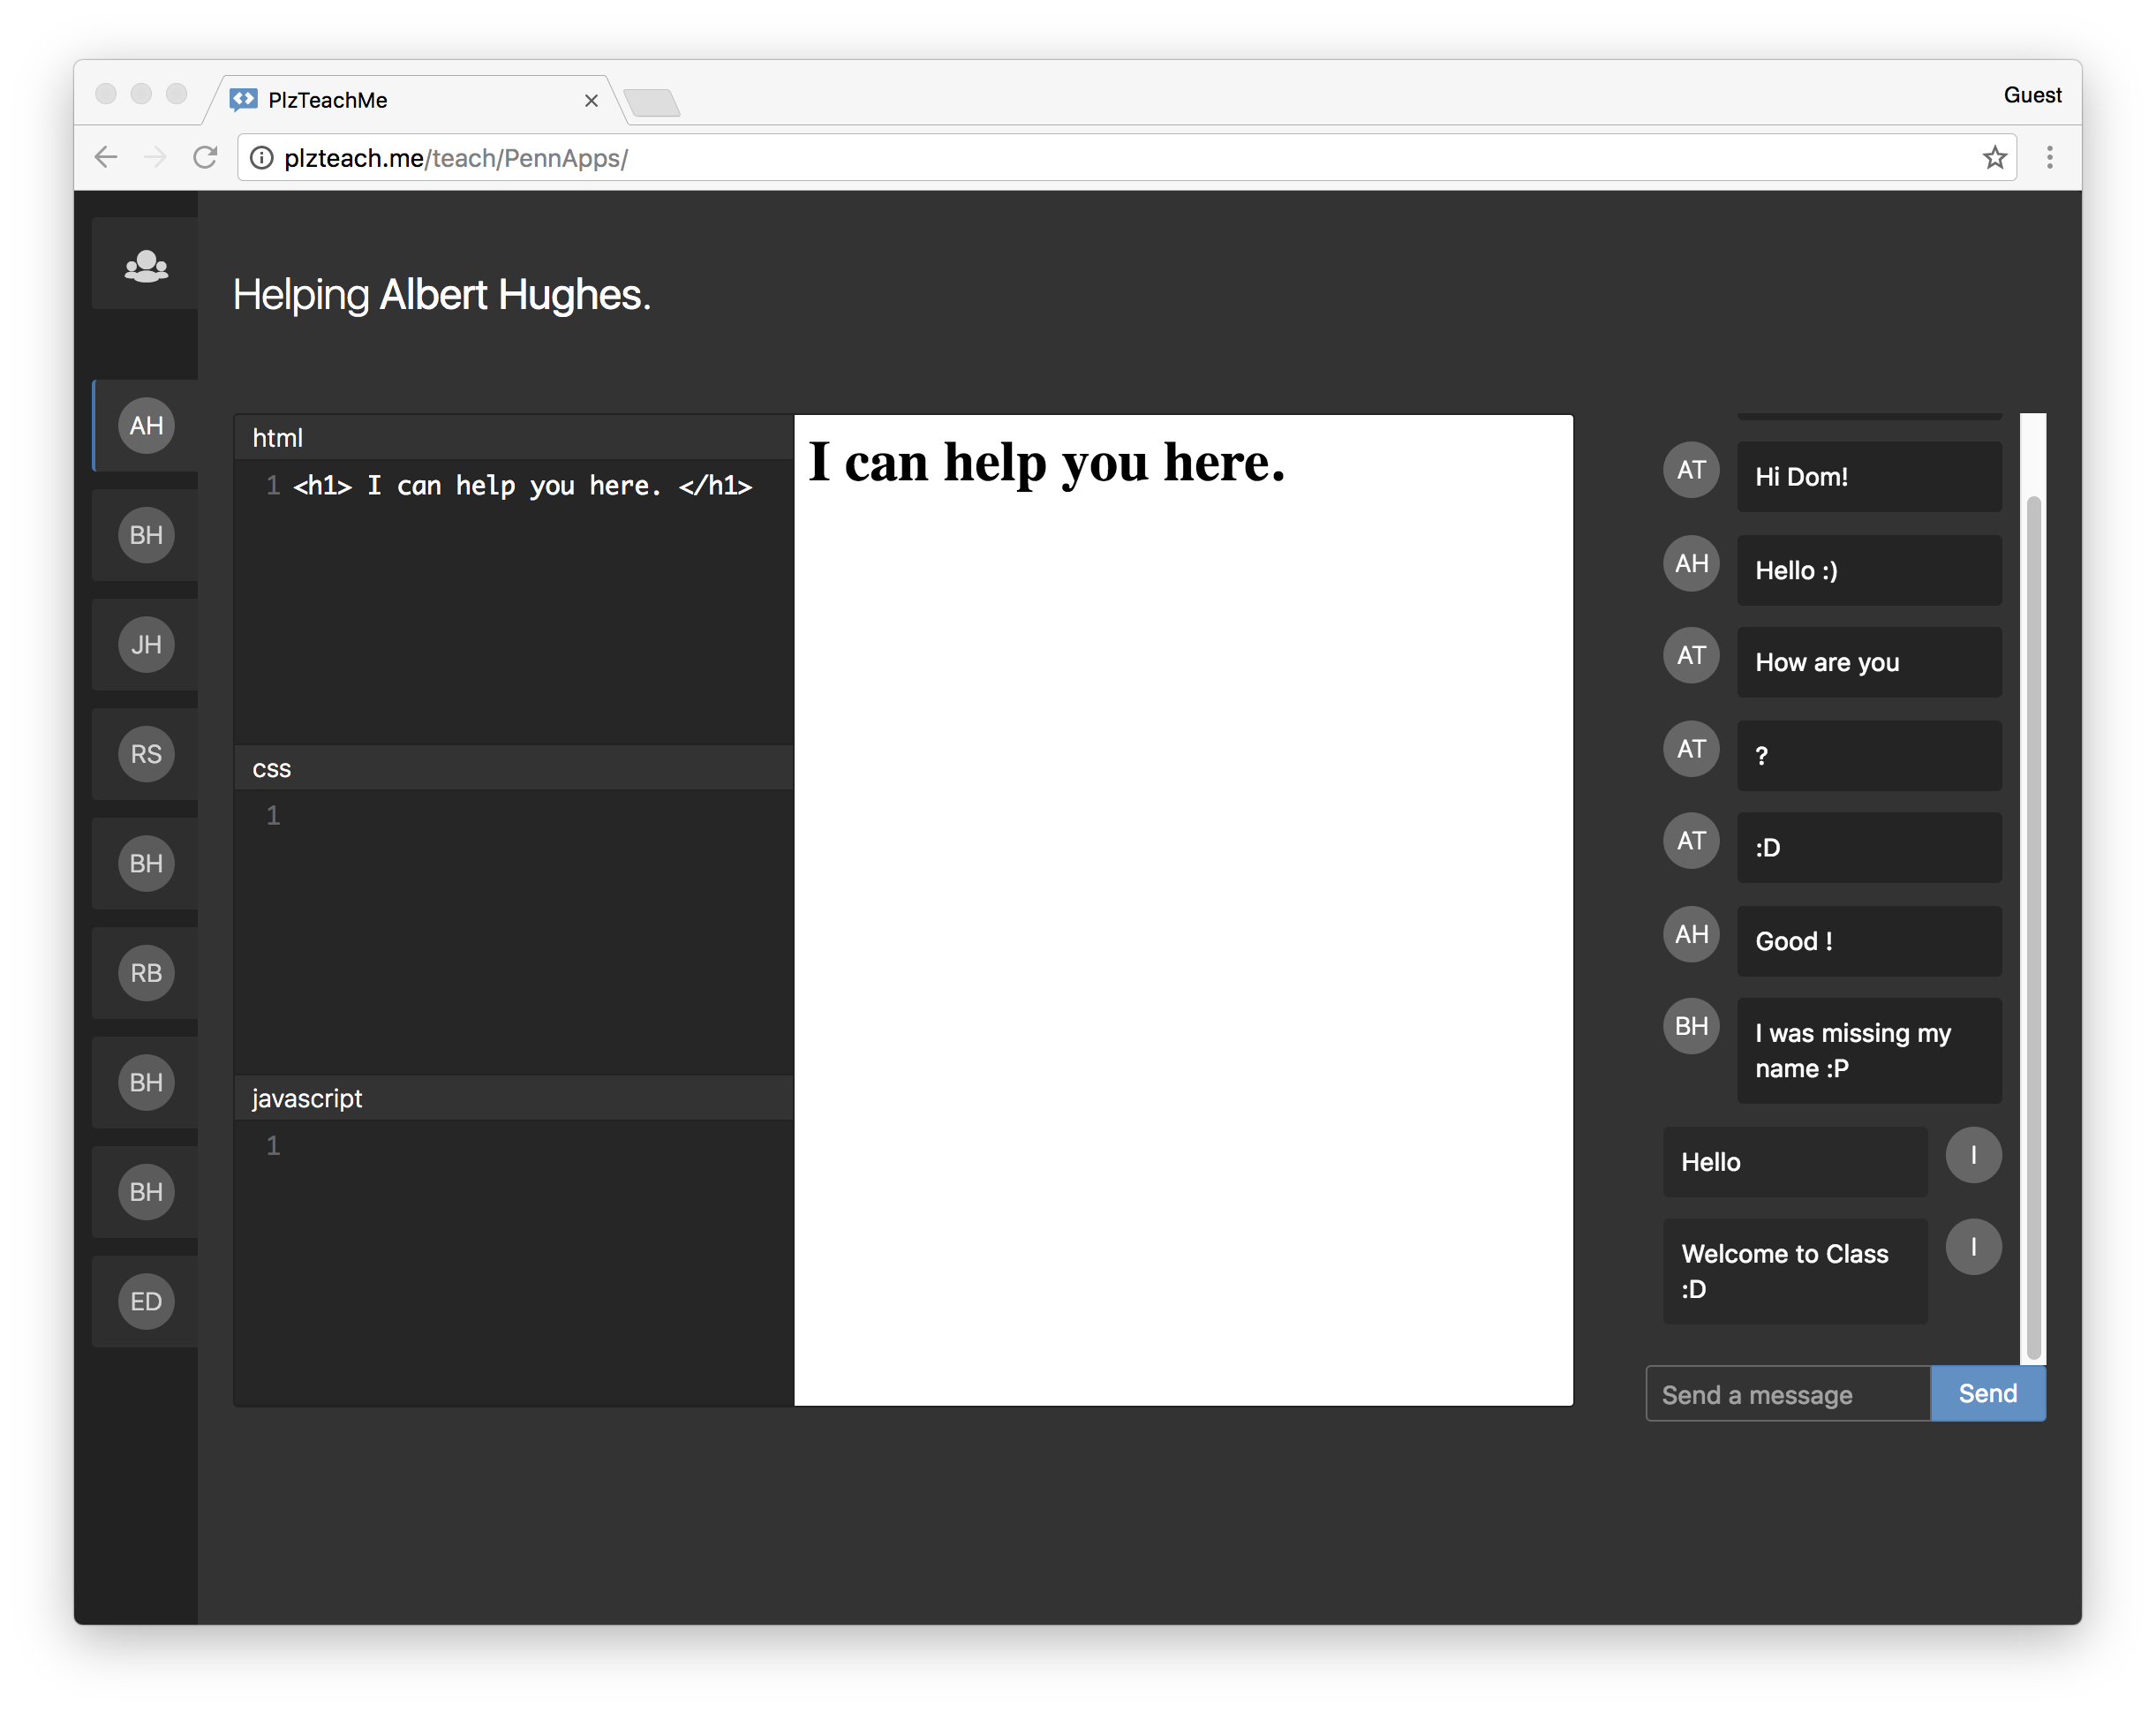View site information icon in address bar

tap(262, 158)
